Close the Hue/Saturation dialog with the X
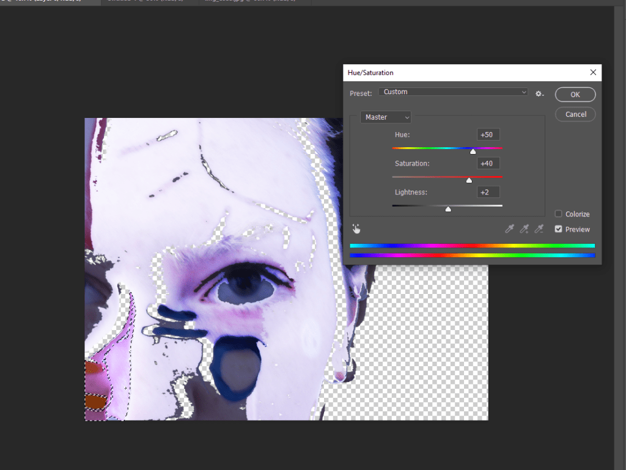 click(x=592, y=72)
